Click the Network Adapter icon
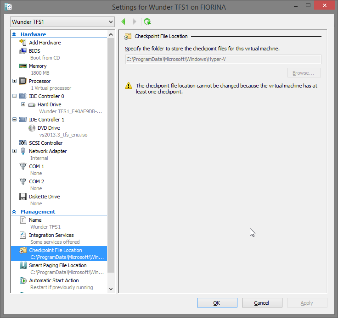 click(x=23, y=151)
